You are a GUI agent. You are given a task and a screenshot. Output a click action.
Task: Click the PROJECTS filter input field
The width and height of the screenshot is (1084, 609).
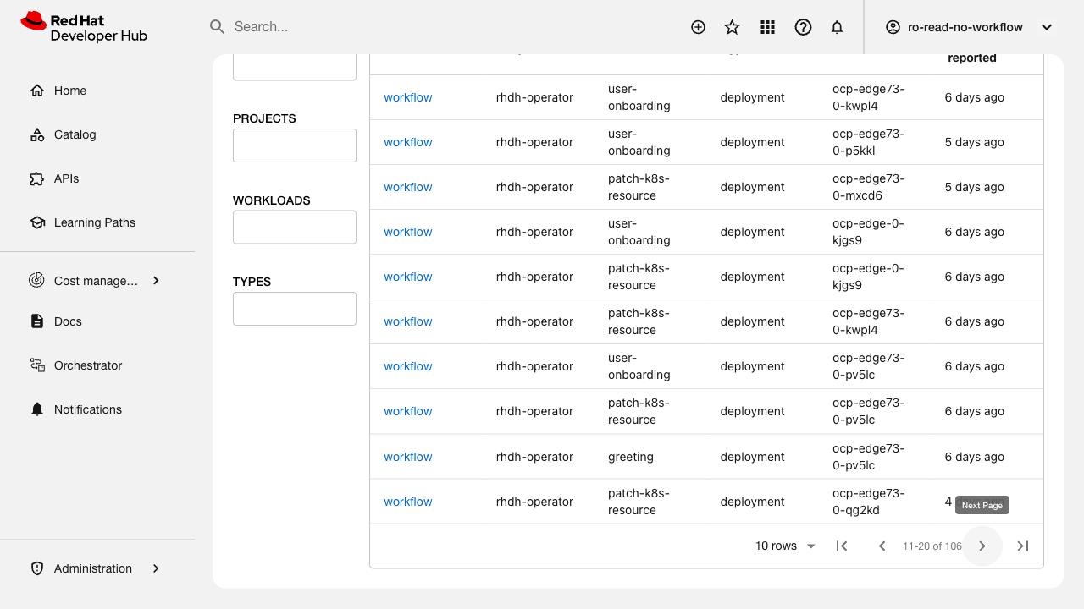click(294, 145)
